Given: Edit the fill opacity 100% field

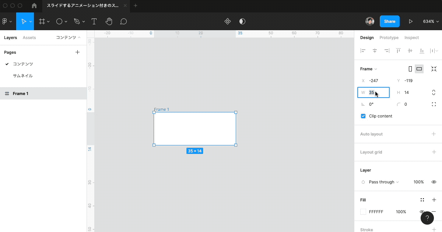Looking at the screenshot, I should coord(401,212).
